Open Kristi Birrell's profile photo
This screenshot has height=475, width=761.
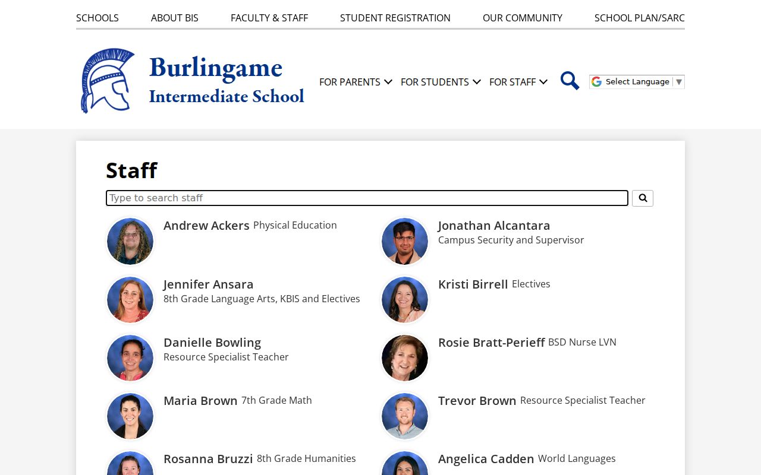coord(405,299)
